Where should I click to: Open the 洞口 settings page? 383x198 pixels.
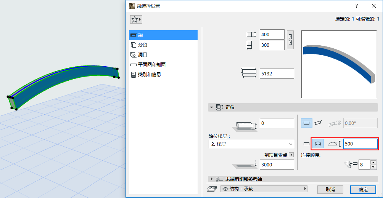(x=163, y=55)
